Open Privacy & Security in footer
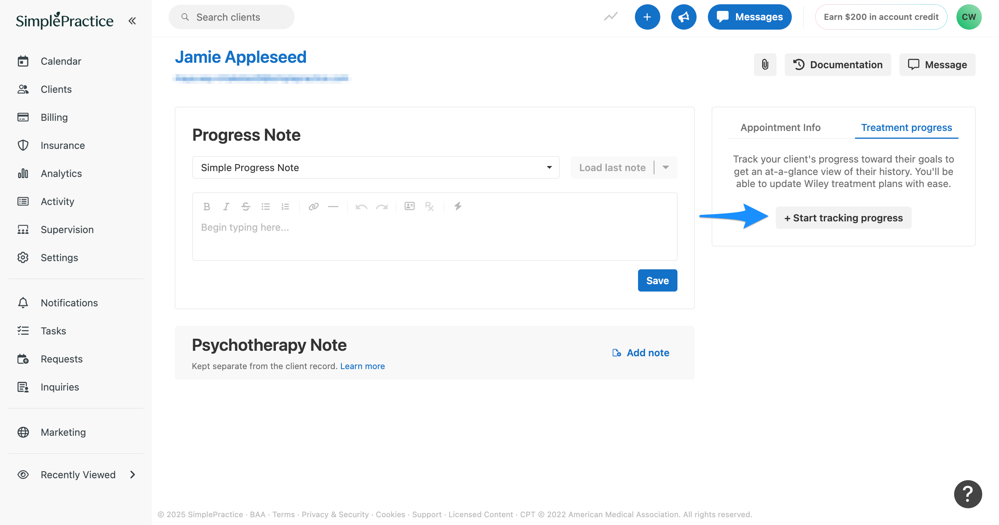Image resolution: width=999 pixels, height=525 pixels. [x=335, y=514]
